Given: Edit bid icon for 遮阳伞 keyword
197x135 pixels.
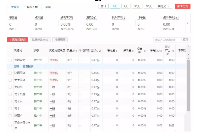Looking at the screenshot, I should tap(98, 116).
